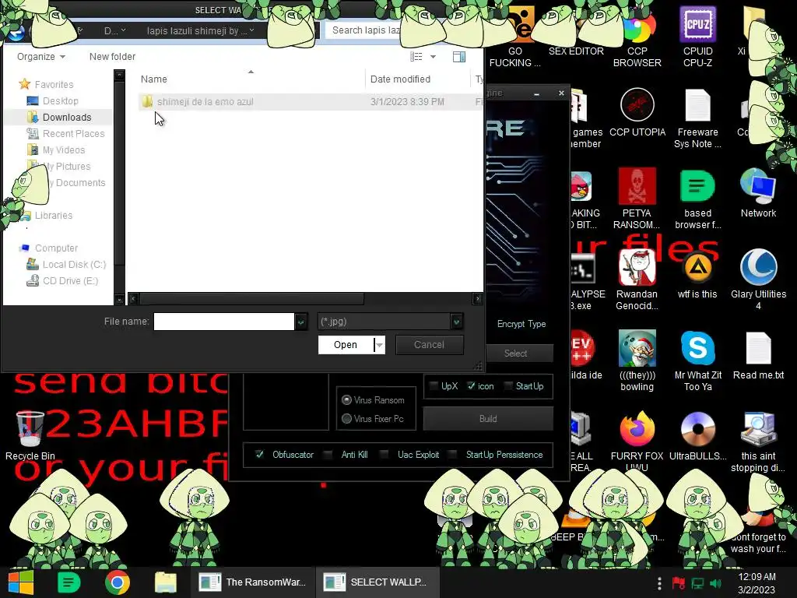Select Downloads in navigation pane
797x598 pixels.
coord(67,117)
